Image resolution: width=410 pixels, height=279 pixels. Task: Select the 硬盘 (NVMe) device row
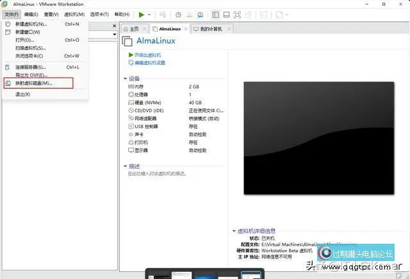[176, 103]
